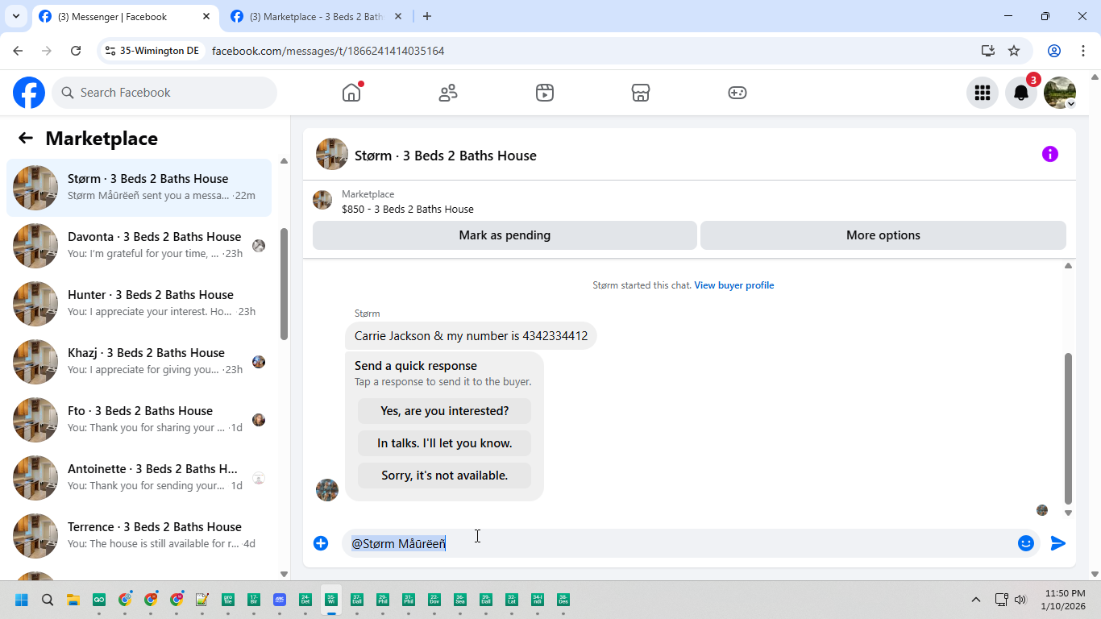Click the back arrow beside Marketplace heading
This screenshot has height=619, width=1101.
click(x=26, y=138)
